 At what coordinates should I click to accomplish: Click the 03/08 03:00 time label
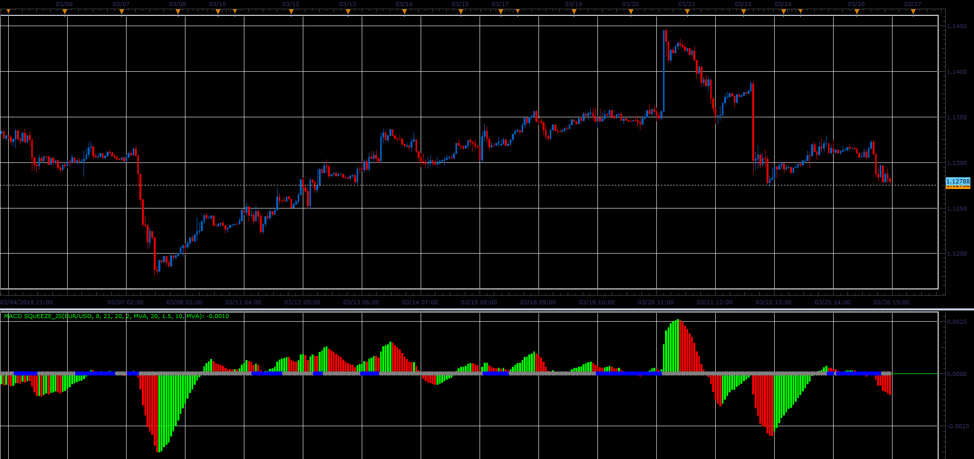pyautogui.click(x=184, y=302)
